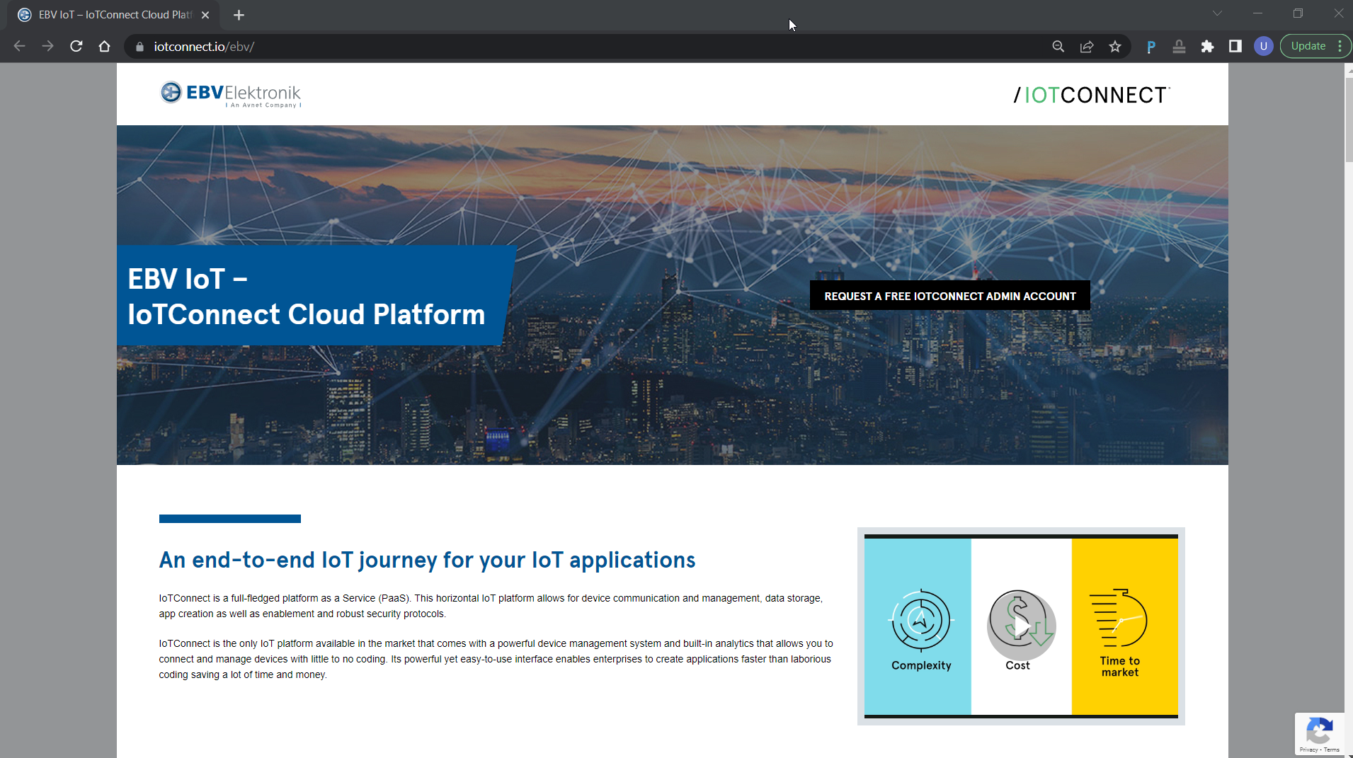This screenshot has height=758, width=1353.
Task: Expand the tab search chevron
Action: point(1217,13)
